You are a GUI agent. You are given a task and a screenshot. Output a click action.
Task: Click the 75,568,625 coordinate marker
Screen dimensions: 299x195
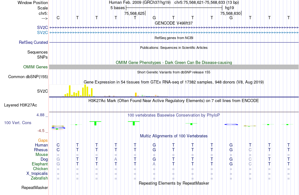135,13
